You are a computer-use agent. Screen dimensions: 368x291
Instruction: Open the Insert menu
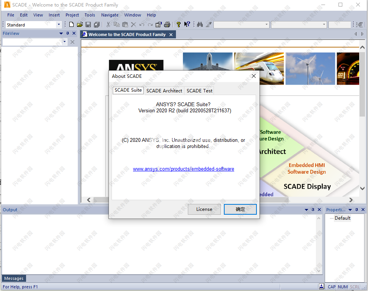54,15
